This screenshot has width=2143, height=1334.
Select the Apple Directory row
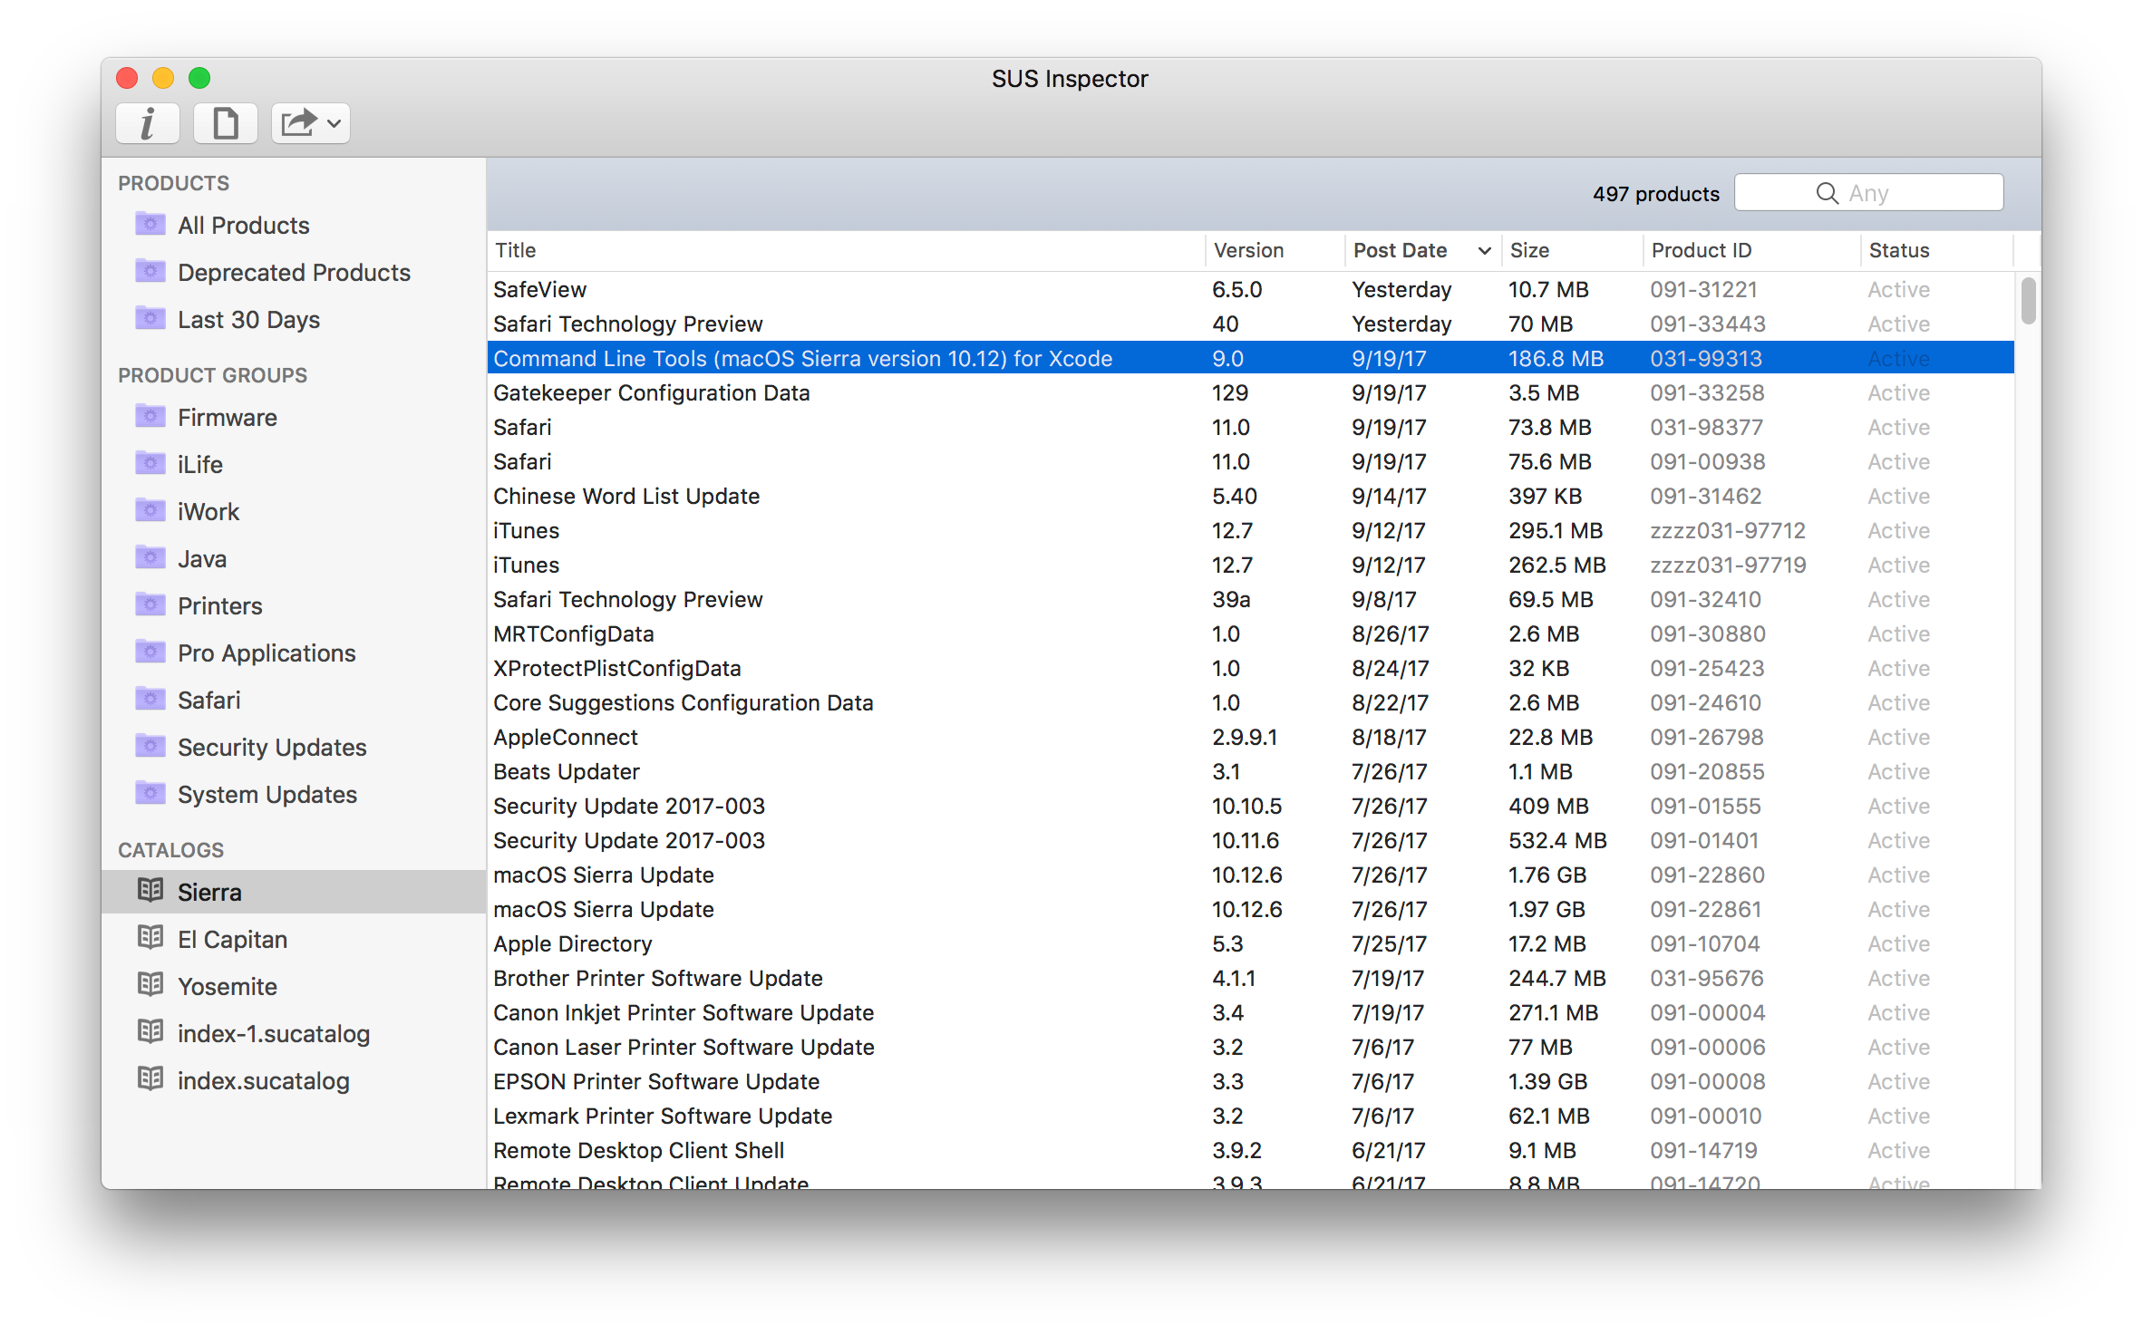point(1250,943)
